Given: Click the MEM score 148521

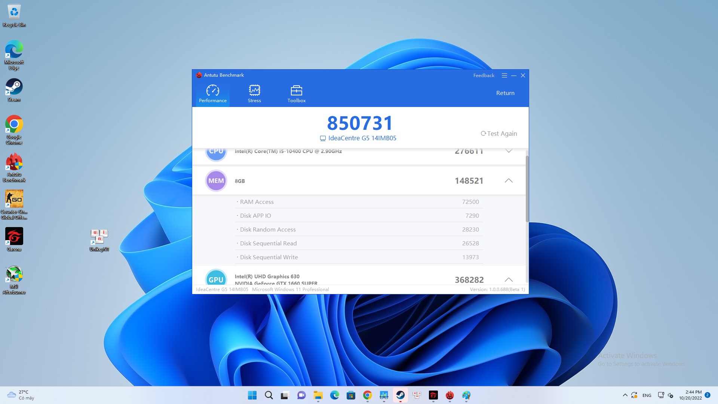Looking at the screenshot, I should (469, 181).
